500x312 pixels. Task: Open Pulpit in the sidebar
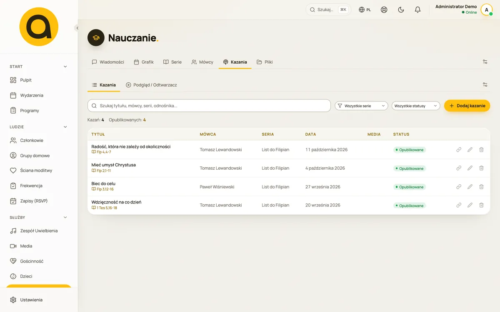[39, 80]
